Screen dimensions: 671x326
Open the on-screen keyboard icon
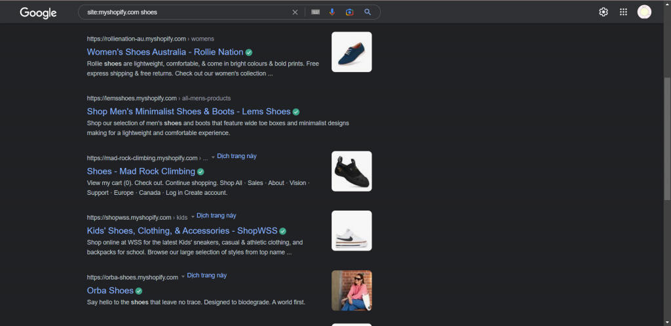[315, 12]
